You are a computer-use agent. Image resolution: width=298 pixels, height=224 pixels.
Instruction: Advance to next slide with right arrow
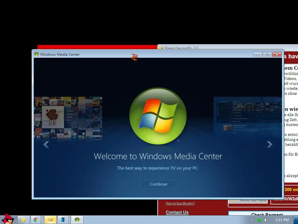pos(269,144)
